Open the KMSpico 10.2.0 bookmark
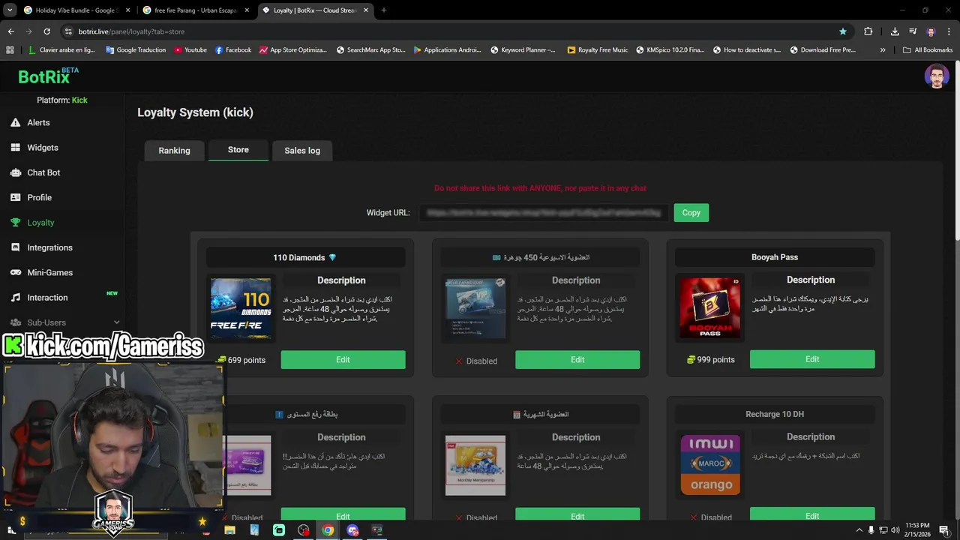The image size is (960, 540). [x=670, y=49]
